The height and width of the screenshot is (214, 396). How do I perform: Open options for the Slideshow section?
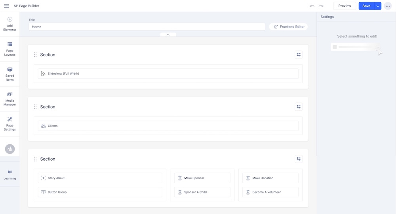pos(299,55)
